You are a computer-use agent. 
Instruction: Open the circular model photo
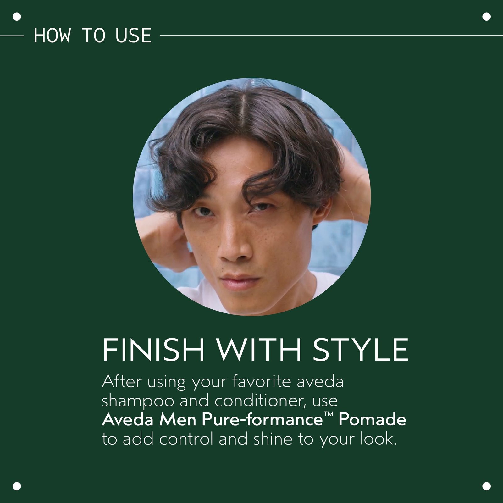pos(252,196)
